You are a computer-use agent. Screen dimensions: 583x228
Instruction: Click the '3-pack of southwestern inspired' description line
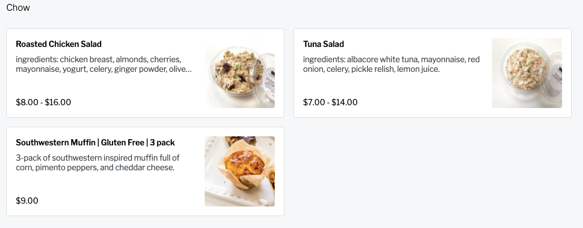pos(97,158)
